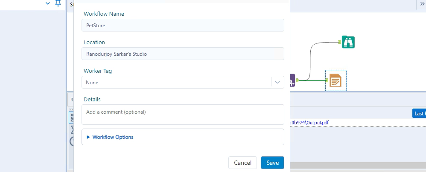Click the Workflow Name field showing PetStore
The image size is (426, 172).
(183, 25)
